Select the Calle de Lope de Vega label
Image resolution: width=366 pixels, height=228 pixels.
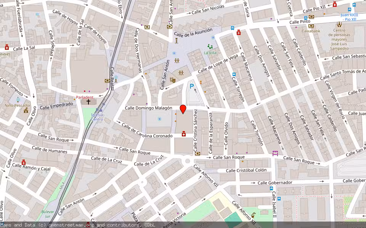click(218, 63)
